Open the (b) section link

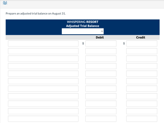[5, 3]
